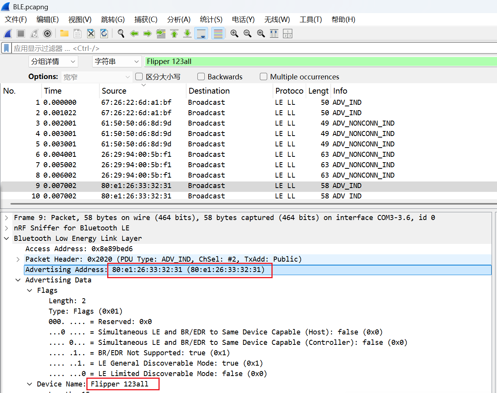Viewport: 497px width, 393px height.
Task: Click the Protocol column header
Action: 289,91
